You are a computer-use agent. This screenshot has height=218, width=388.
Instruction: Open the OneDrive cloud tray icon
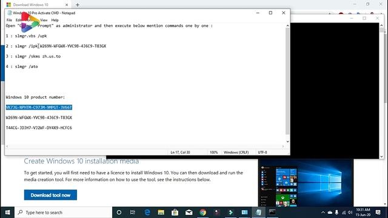click(x=330, y=213)
